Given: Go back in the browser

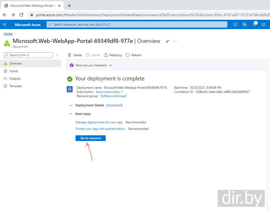Looking at the screenshot, I should pyautogui.click(x=5, y=15).
